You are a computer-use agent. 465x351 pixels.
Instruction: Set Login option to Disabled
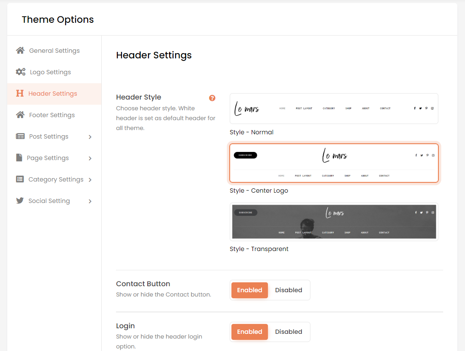pyautogui.click(x=289, y=332)
